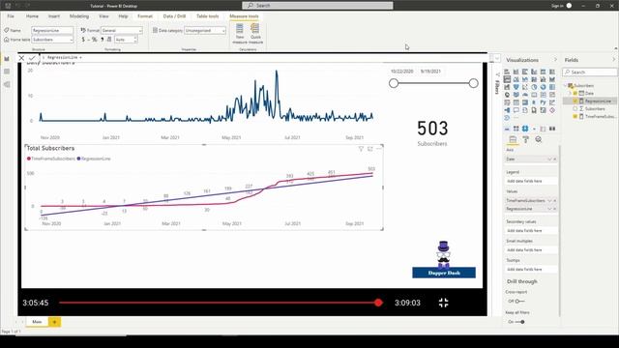This screenshot has height=348, width=619.
Task: Select the Main page tab
Action: coord(37,322)
